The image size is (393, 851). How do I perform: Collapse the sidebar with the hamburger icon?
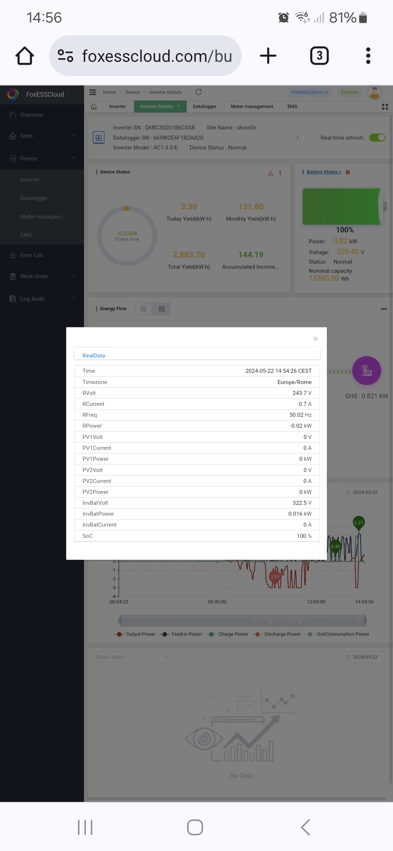[x=93, y=92]
